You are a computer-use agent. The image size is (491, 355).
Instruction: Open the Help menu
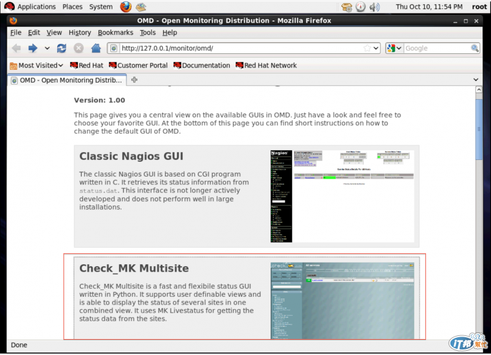(170, 32)
